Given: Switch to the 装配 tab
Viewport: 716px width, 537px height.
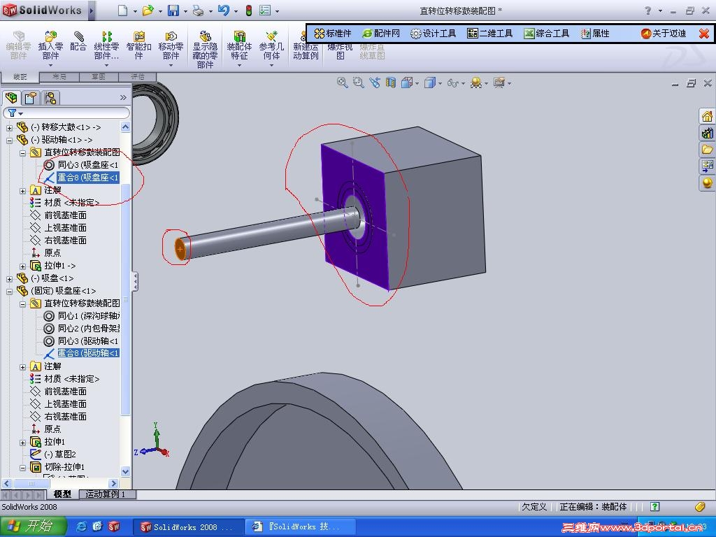Looking at the screenshot, I should click(x=20, y=77).
